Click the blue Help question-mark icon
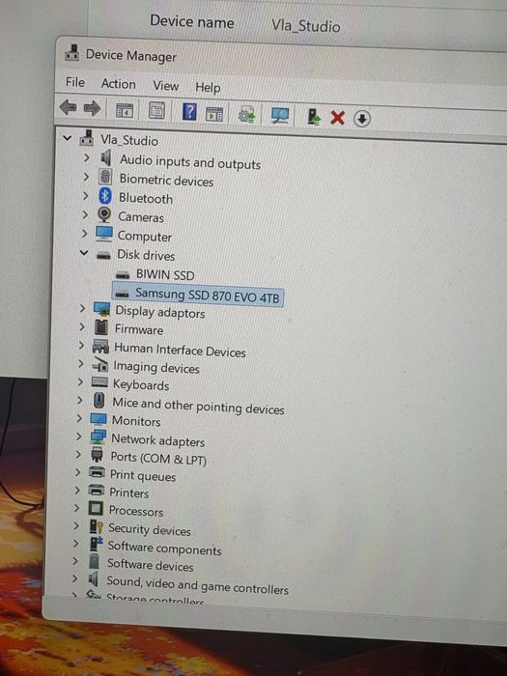 pos(189,112)
